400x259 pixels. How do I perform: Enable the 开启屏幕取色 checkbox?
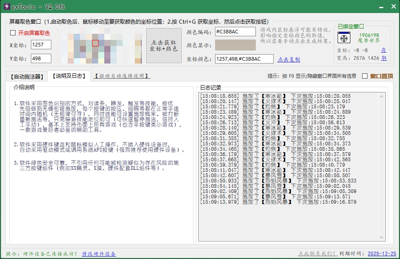coord(13,33)
